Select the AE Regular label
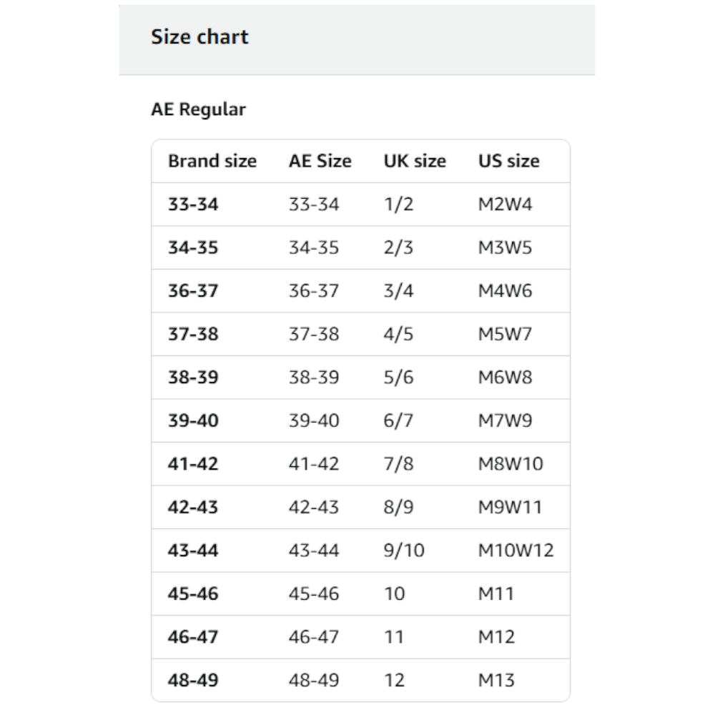Image resolution: width=715 pixels, height=715 pixels. tap(198, 109)
